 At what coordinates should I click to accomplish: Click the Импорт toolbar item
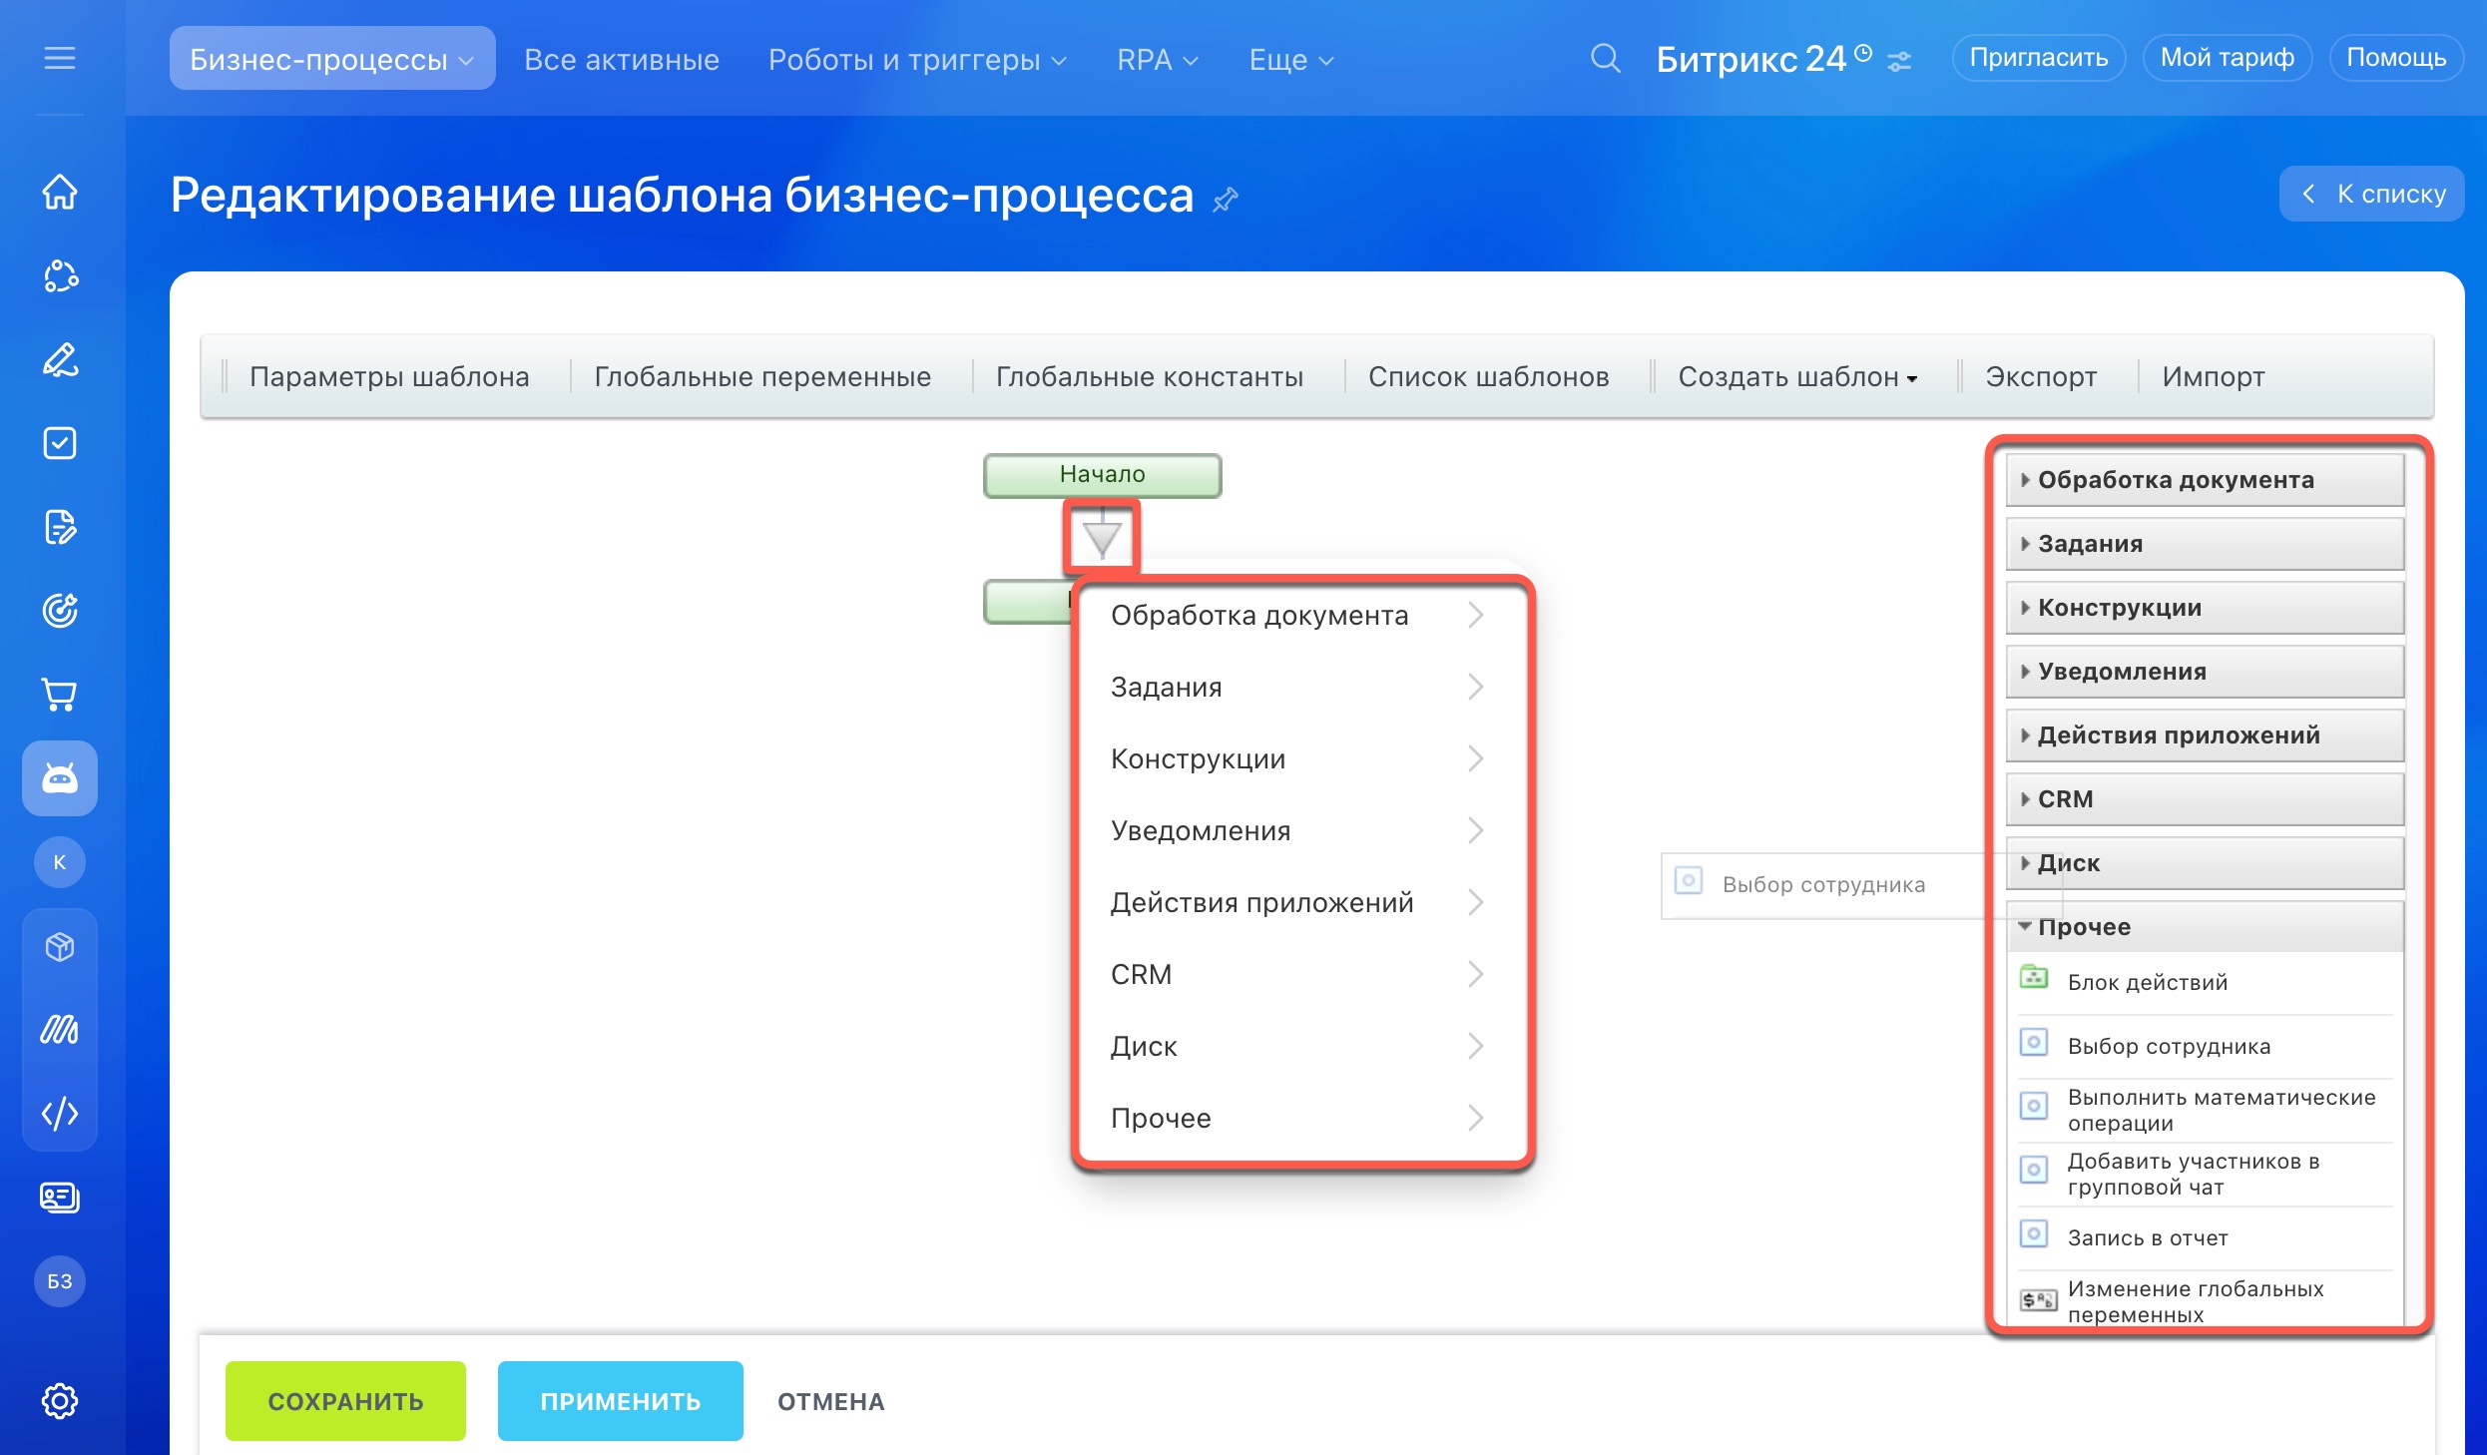pos(2214,377)
